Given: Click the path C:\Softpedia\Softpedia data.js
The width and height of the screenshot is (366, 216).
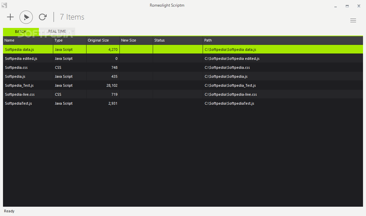Looking at the screenshot, I should click(230, 50).
